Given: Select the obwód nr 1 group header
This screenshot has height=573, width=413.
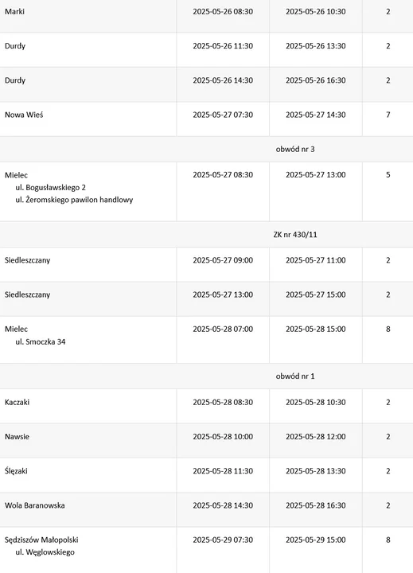Looking at the screenshot, I should [x=207, y=376].
